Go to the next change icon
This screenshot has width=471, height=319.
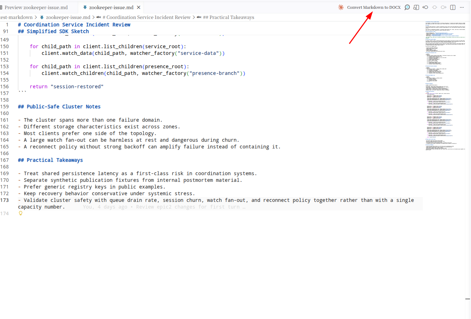(444, 7)
